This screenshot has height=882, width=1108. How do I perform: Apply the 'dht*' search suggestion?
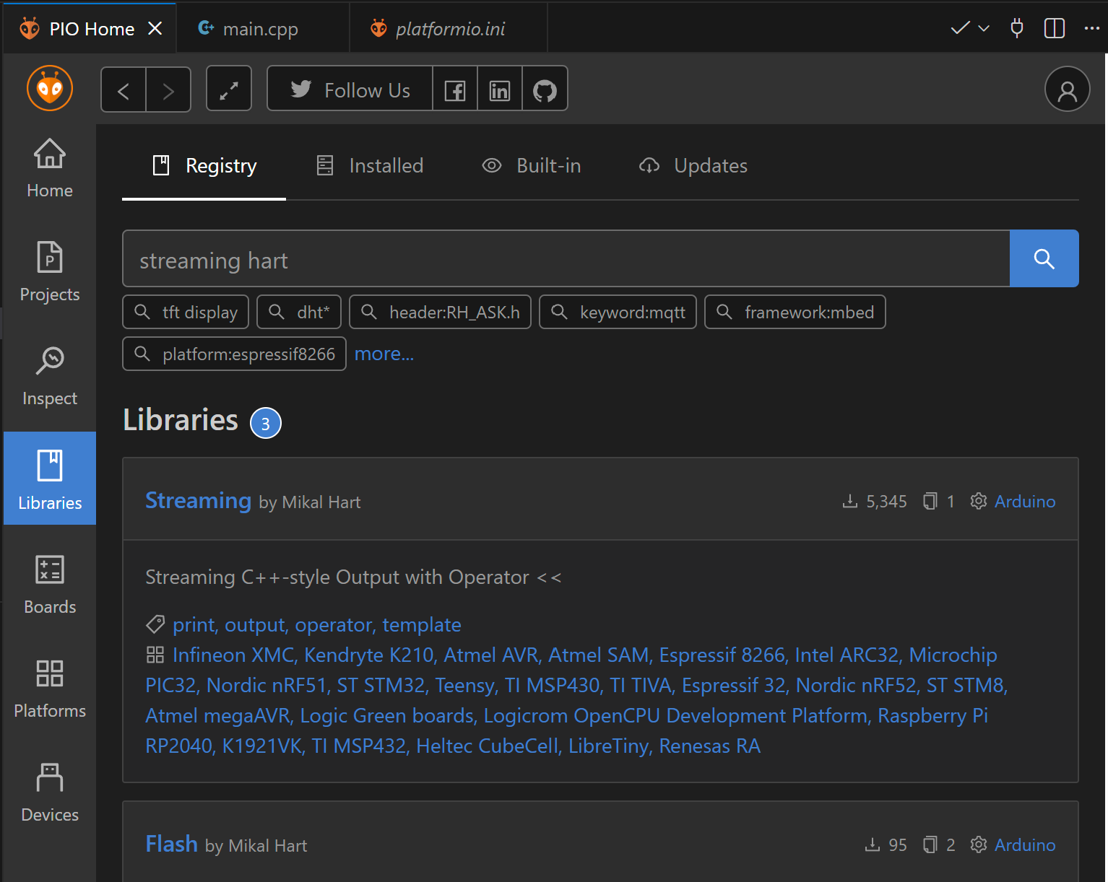[299, 312]
